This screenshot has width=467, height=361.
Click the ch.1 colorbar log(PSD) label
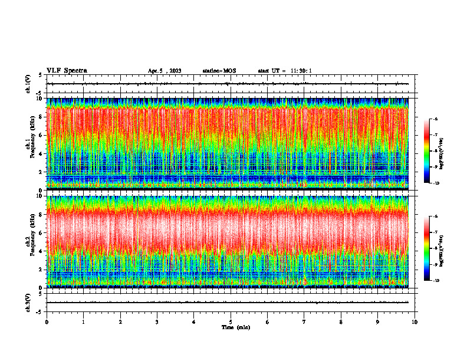(442, 154)
